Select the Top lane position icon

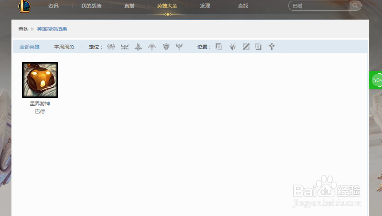(219, 47)
